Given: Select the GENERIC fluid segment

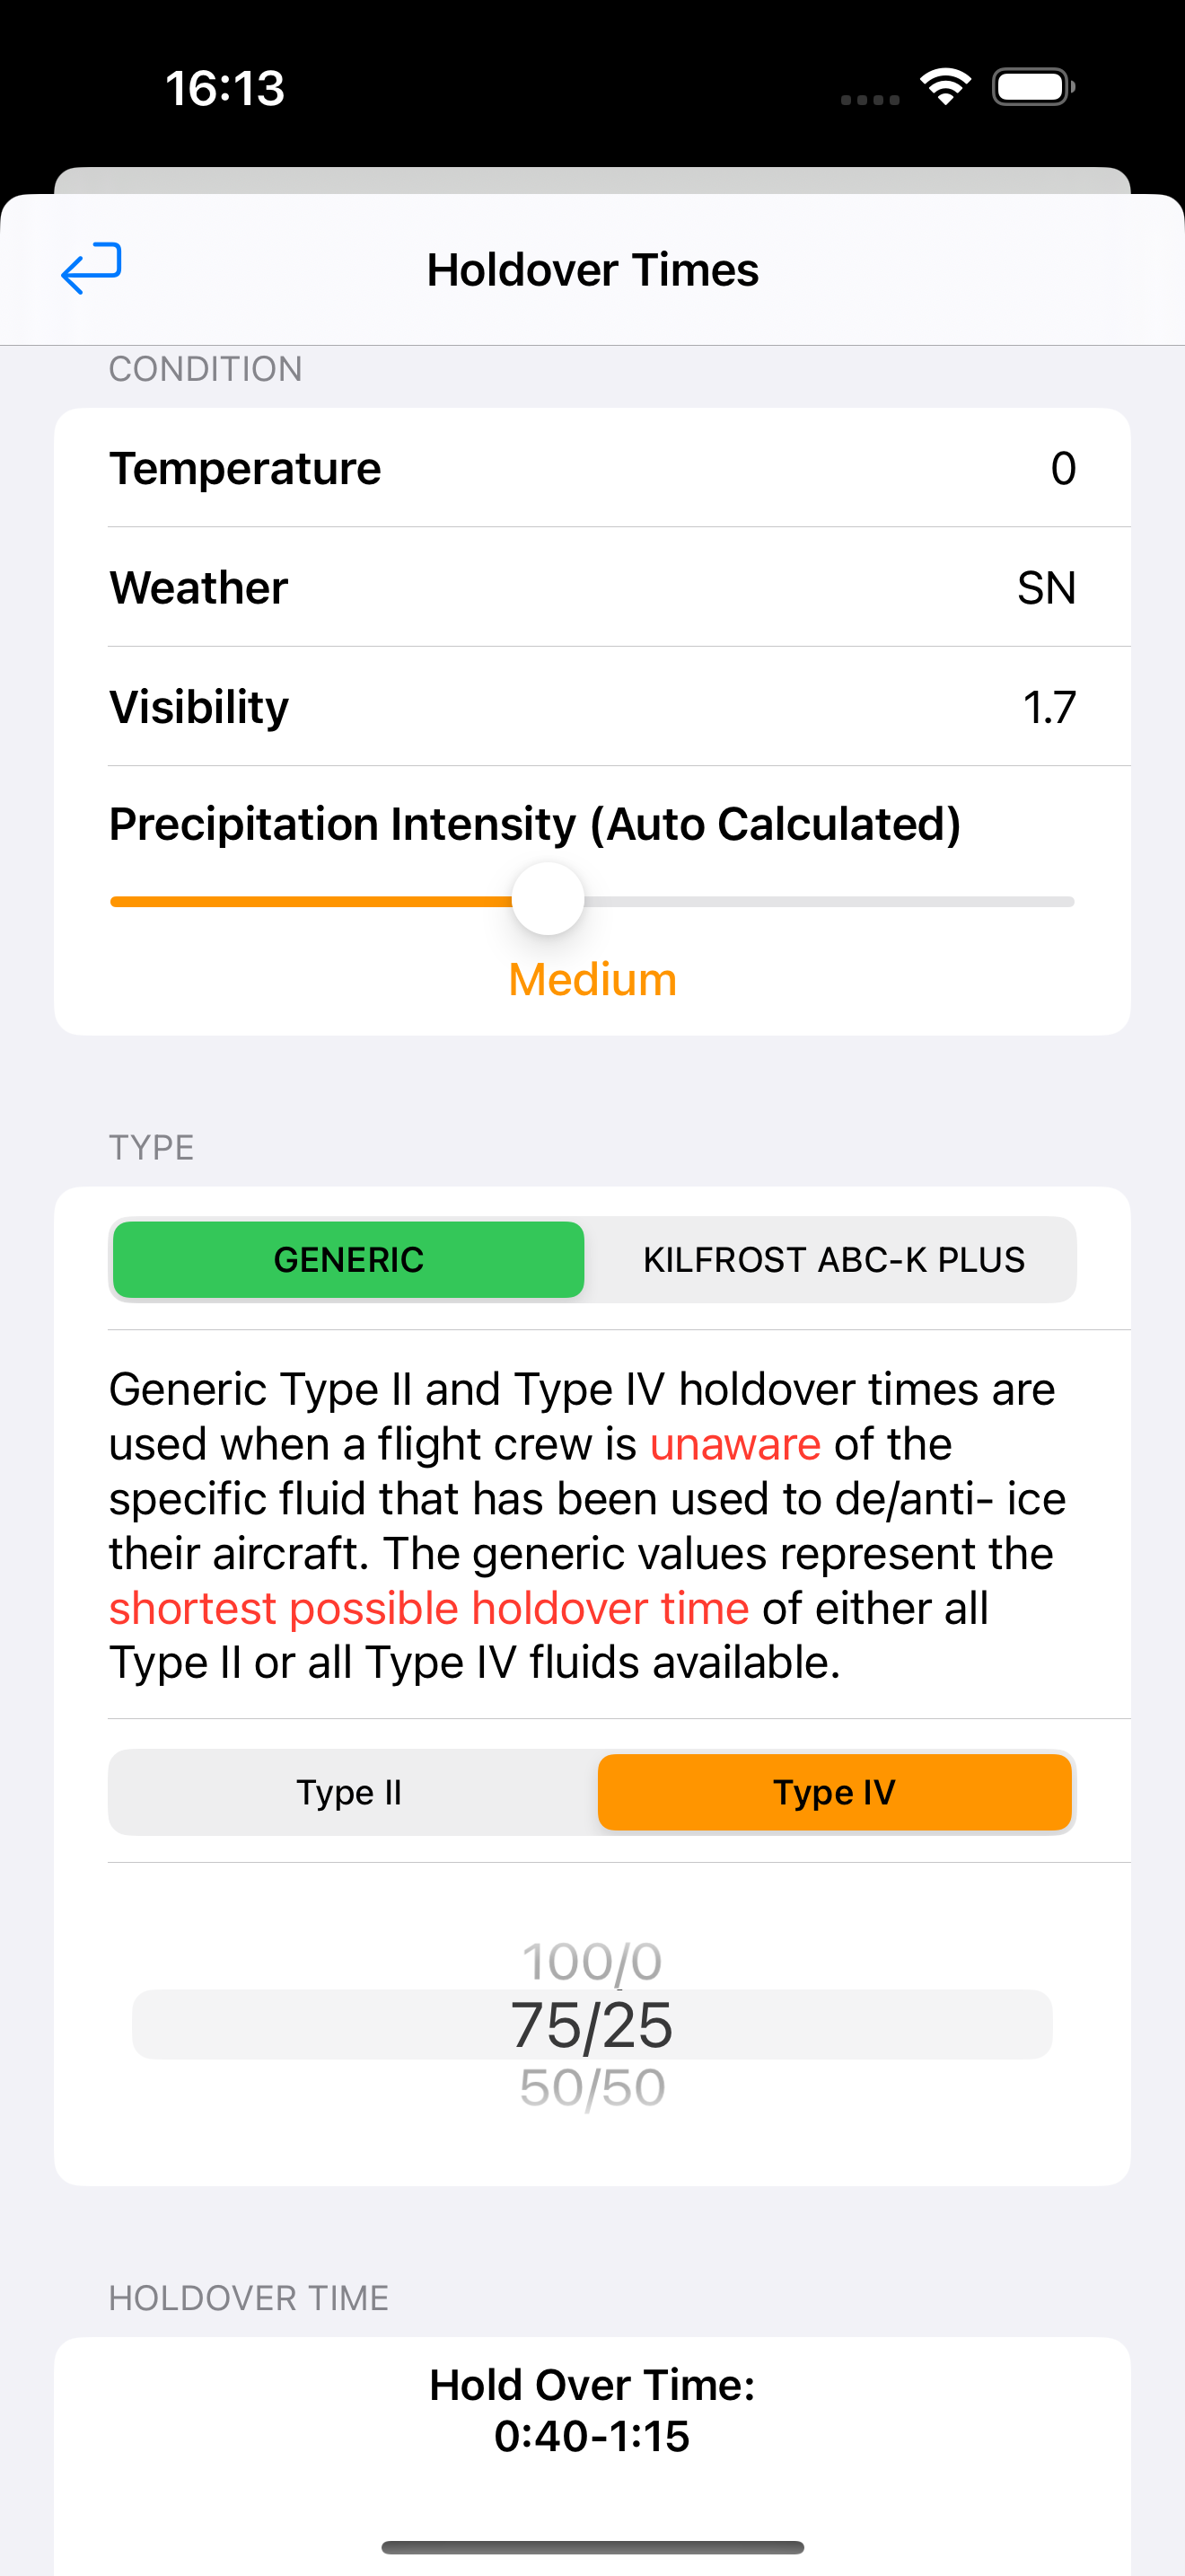Looking at the screenshot, I should 348,1259.
